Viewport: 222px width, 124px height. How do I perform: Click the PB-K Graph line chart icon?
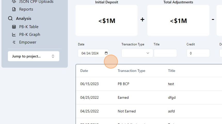14,34
